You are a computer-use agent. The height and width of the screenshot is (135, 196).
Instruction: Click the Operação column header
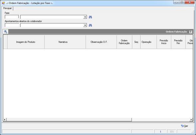point(148,42)
